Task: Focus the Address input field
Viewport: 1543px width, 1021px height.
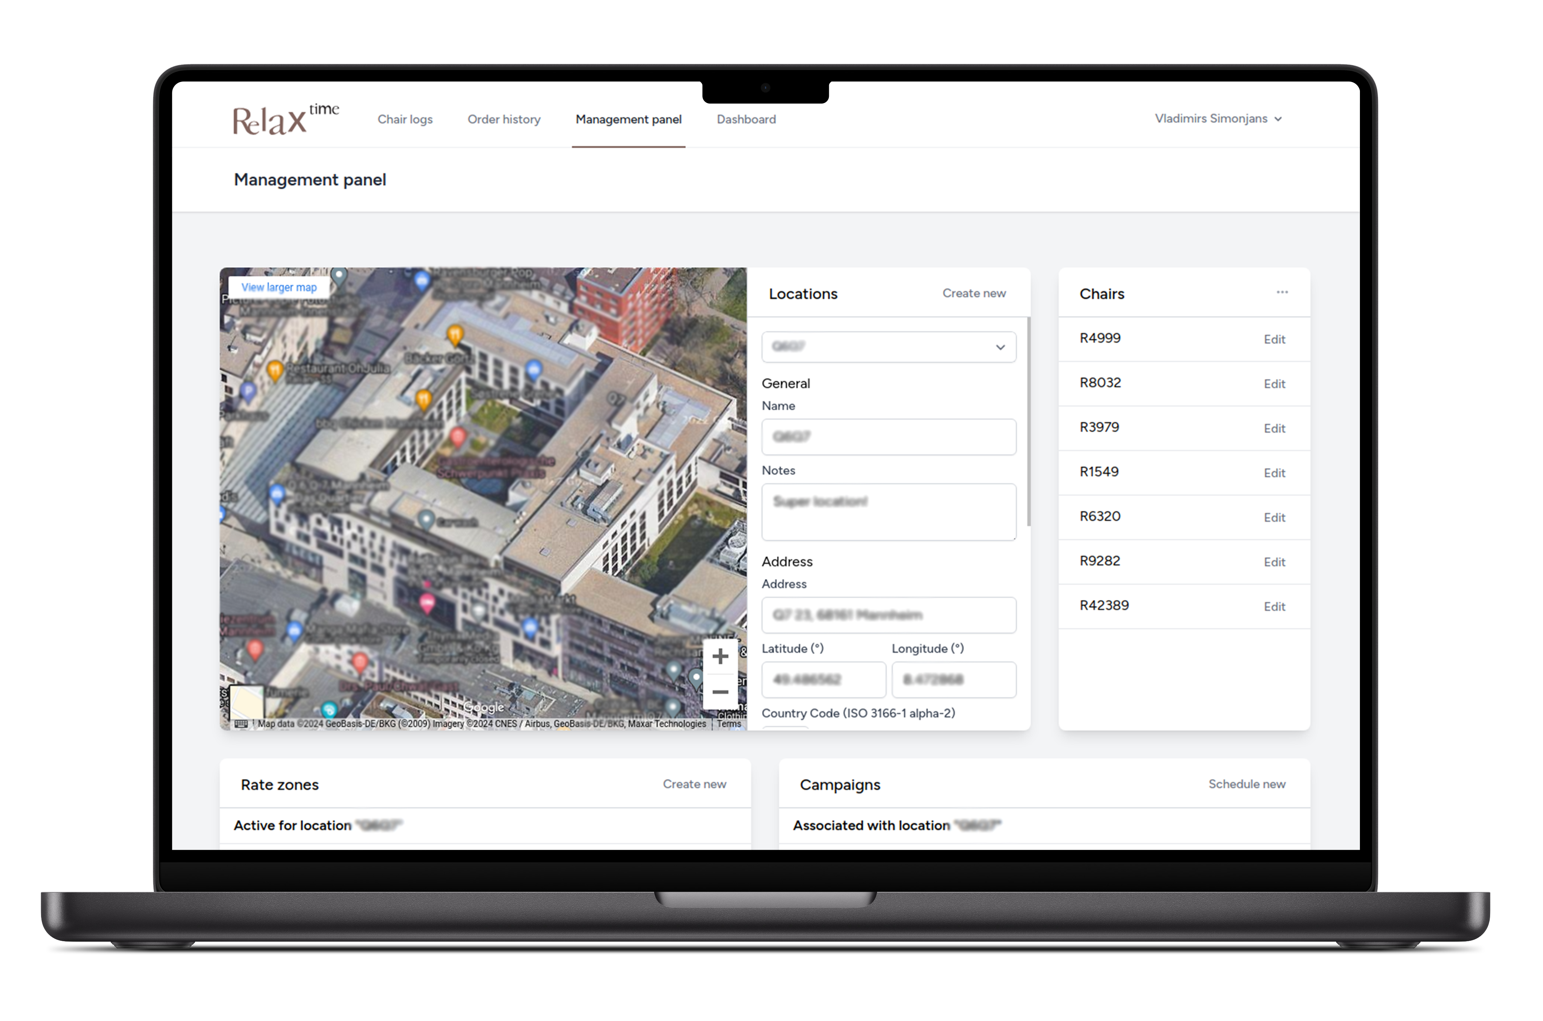Action: (x=888, y=615)
